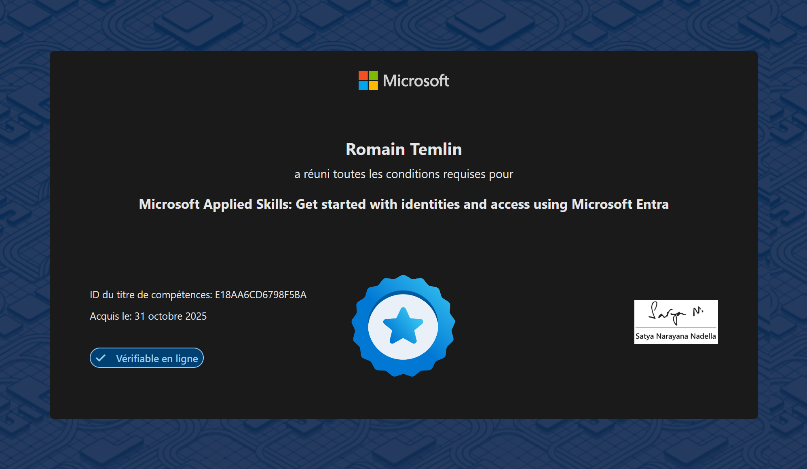Click the Microsoft wordmark text

416,81
